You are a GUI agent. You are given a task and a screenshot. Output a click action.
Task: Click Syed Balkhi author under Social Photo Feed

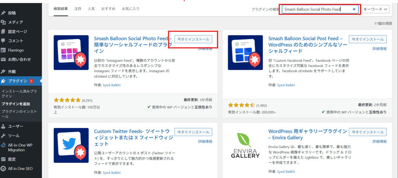tap(112, 85)
